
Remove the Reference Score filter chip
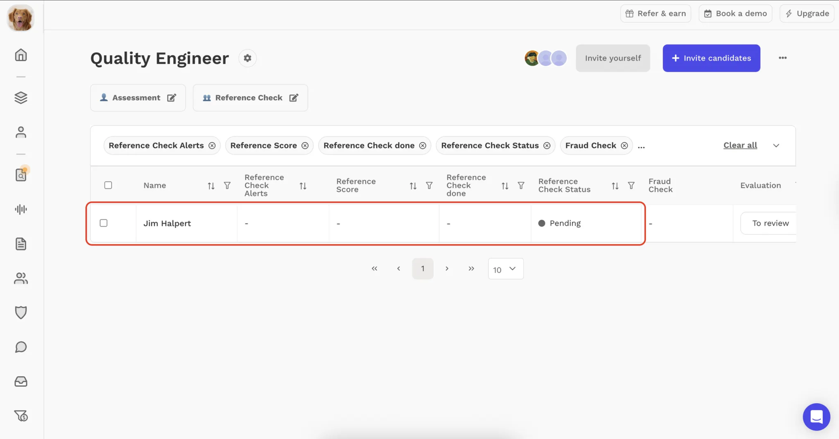[305, 145]
